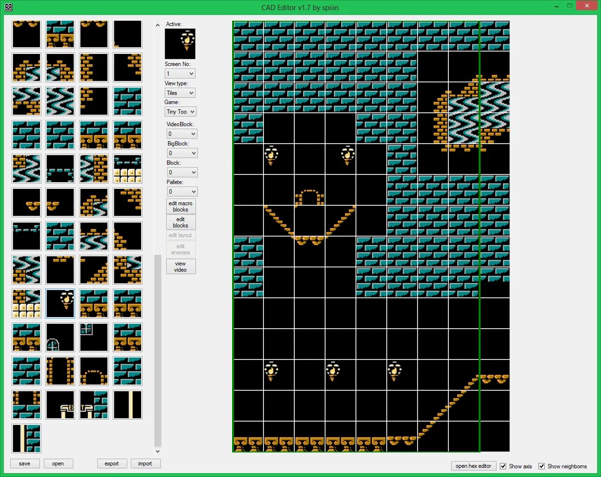Select cream blocks with water and gold bricks tile
This screenshot has width=601, height=477.
[x=26, y=304]
